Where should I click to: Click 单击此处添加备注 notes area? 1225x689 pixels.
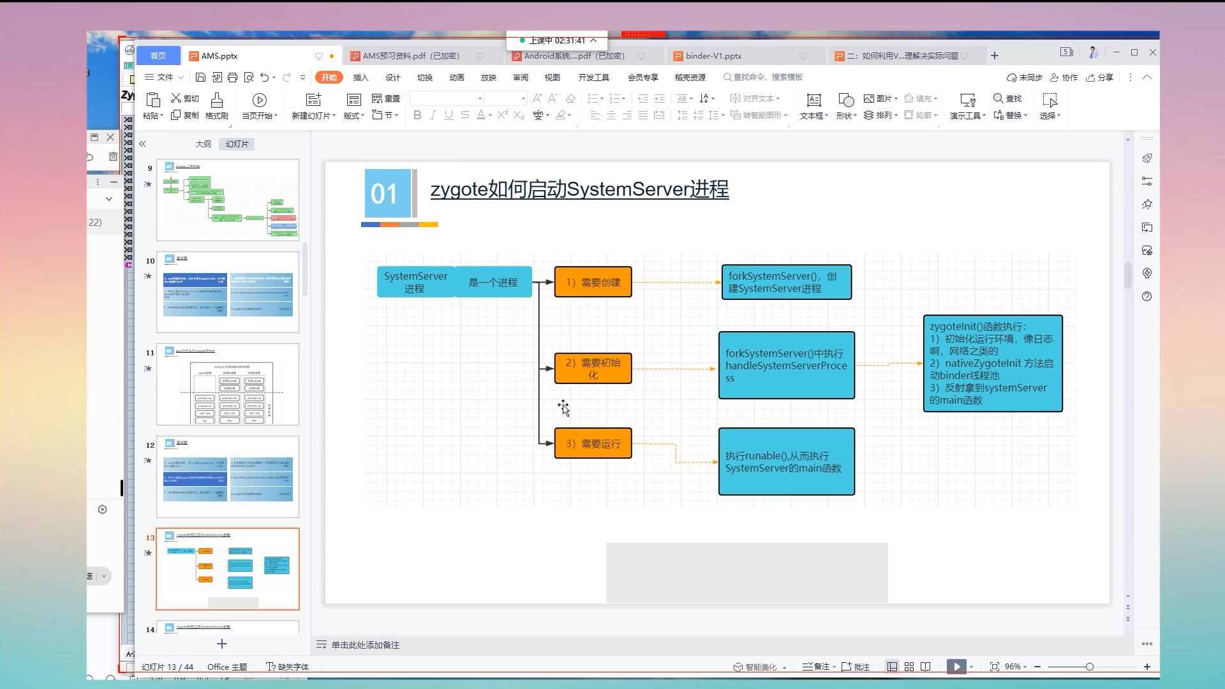coord(365,645)
